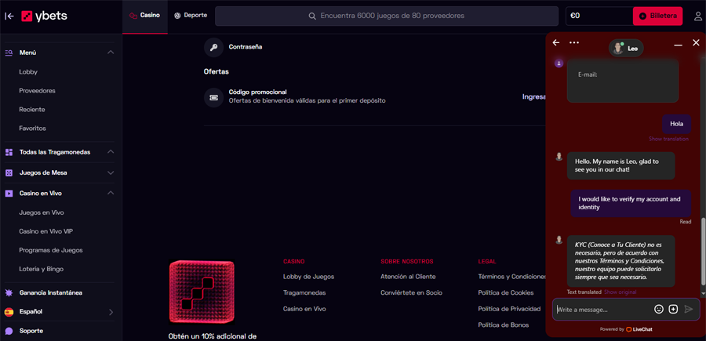Click Show original link in chat
This screenshot has width=706, height=341.
click(620, 292)
